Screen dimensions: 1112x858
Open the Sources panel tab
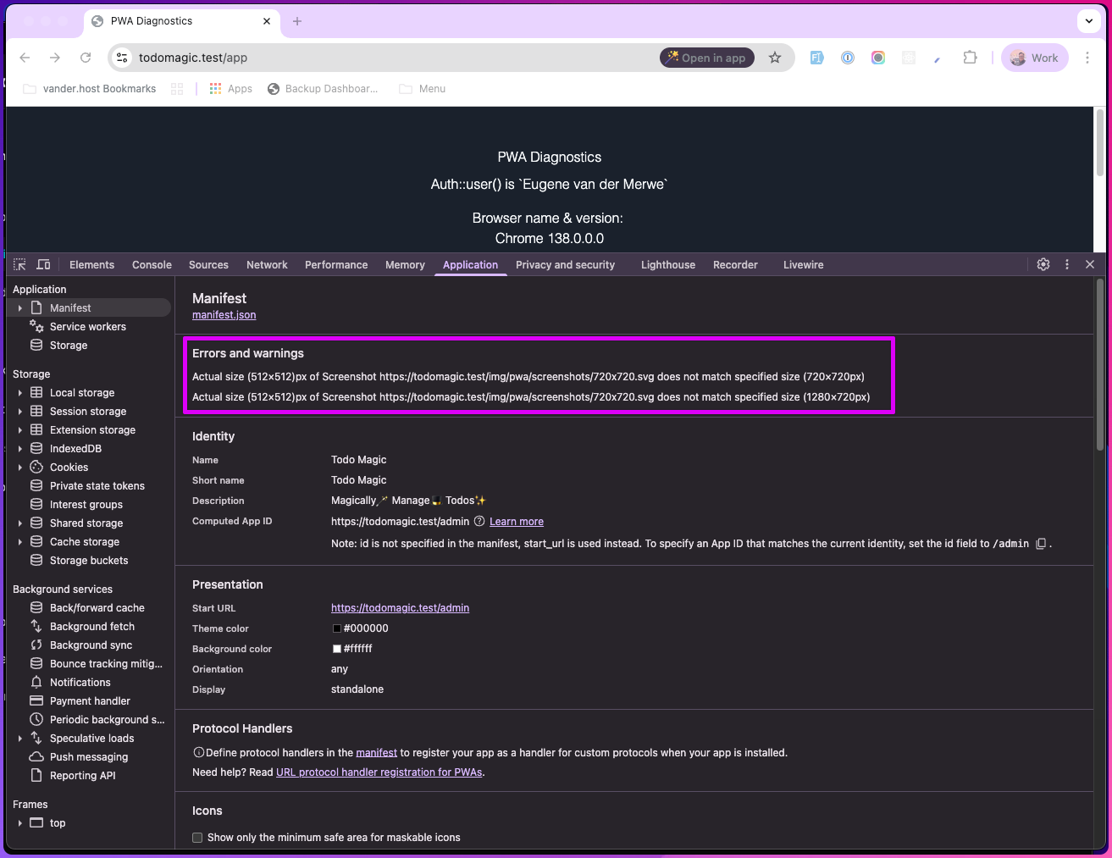(208, 265)
